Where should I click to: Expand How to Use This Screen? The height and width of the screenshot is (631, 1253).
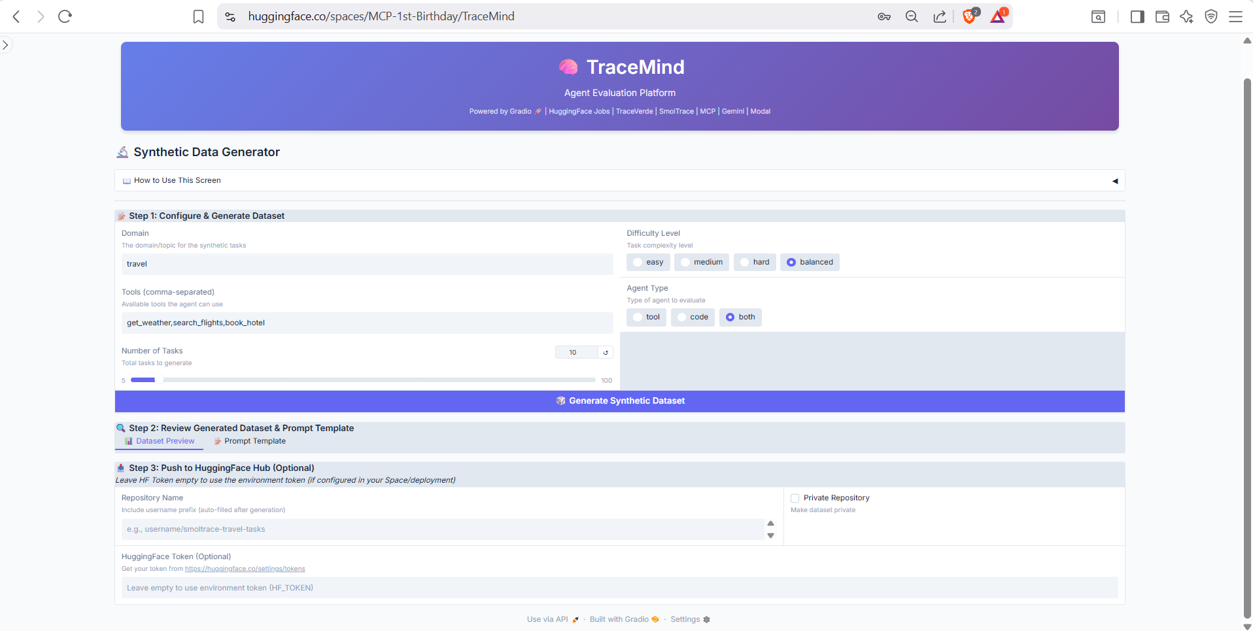[619, 180]
